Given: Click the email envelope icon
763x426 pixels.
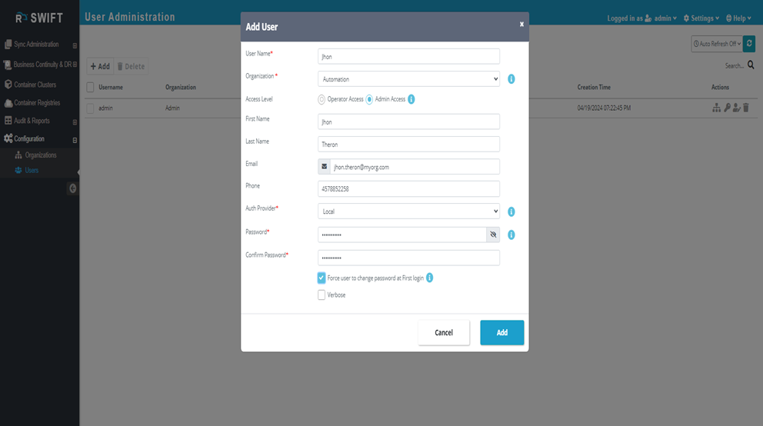Looking at the screenshot, I should click(x=324, y=166).
